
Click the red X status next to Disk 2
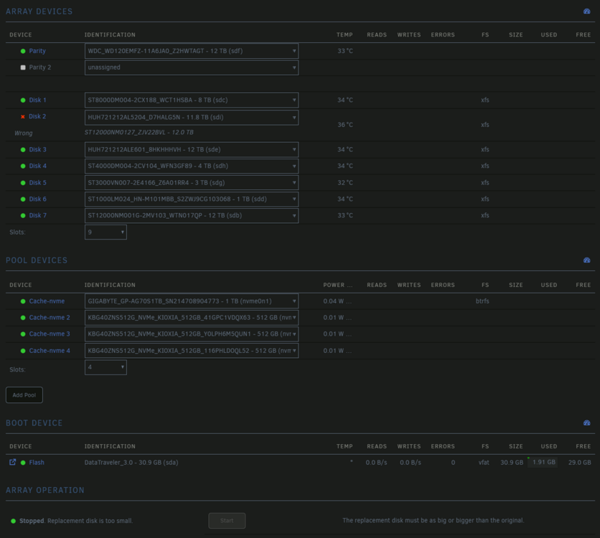point(23,117)
